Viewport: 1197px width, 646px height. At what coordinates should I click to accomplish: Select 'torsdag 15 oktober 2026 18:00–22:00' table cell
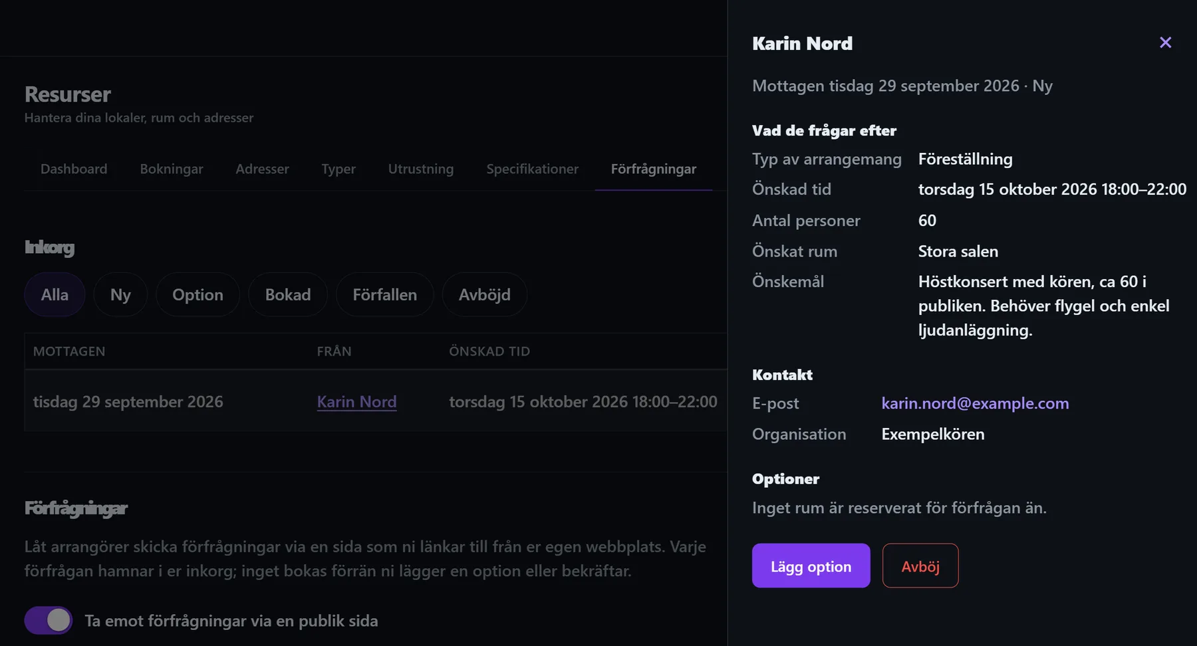tap(583, 401)
